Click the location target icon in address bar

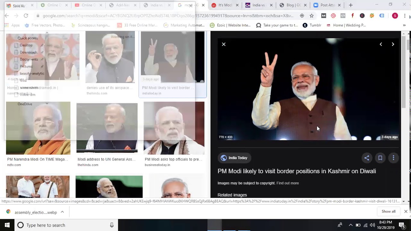[x=302, y=16]
